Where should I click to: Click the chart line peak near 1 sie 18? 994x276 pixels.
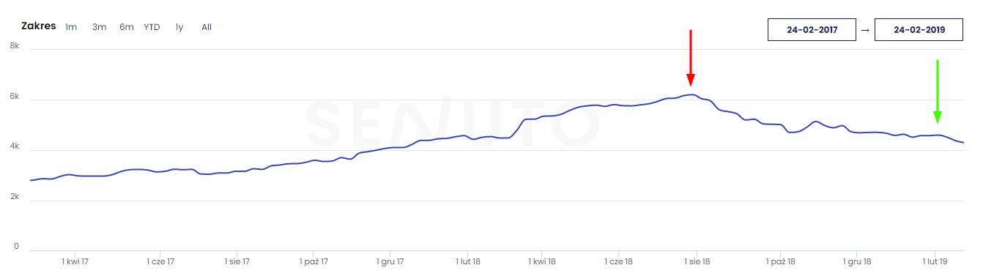pos(691,94)
